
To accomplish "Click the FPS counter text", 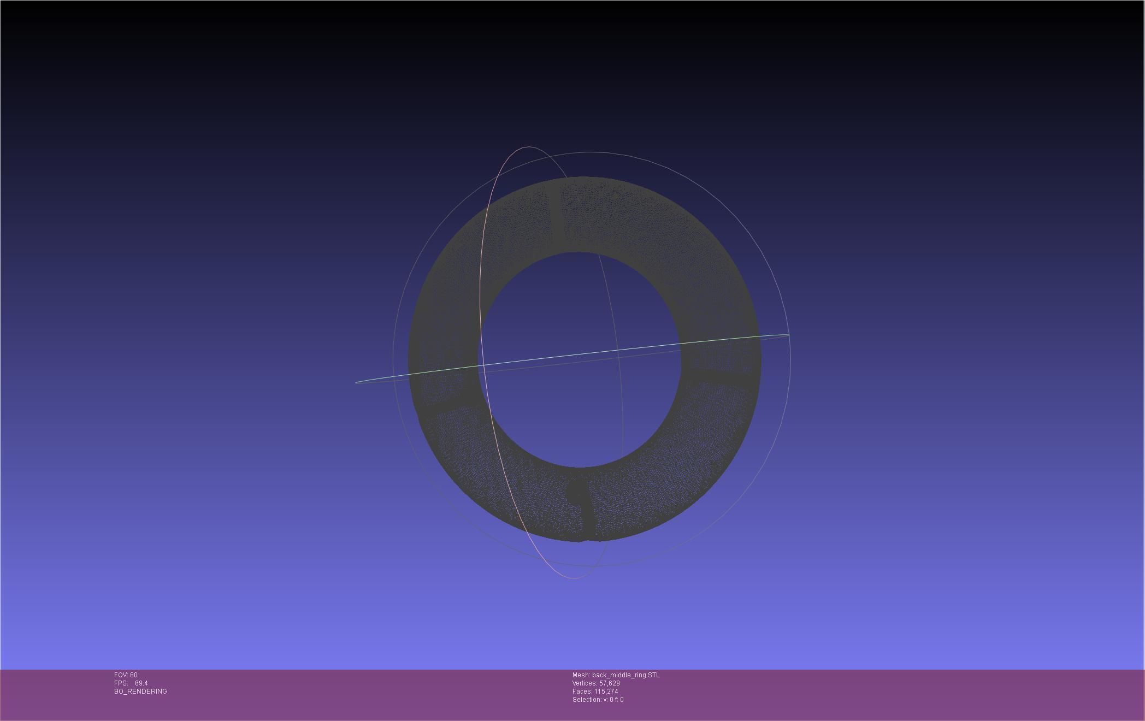I will coord(131,683).
